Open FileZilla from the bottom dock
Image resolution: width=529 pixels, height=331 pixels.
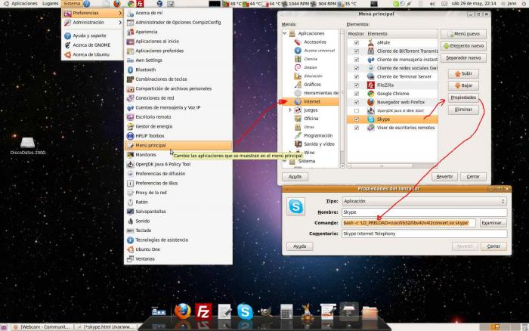pos(203,311)
